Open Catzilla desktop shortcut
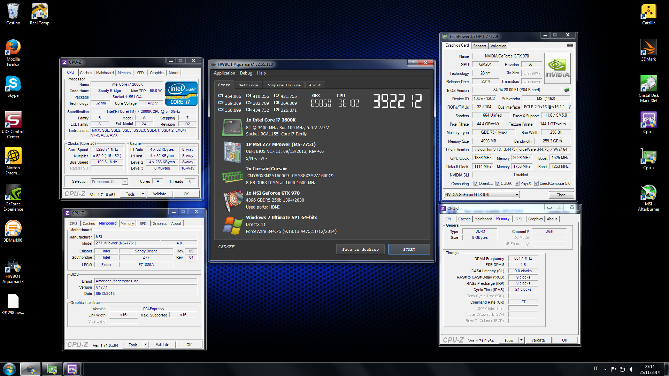669x376 pixels. click(648, 14)
